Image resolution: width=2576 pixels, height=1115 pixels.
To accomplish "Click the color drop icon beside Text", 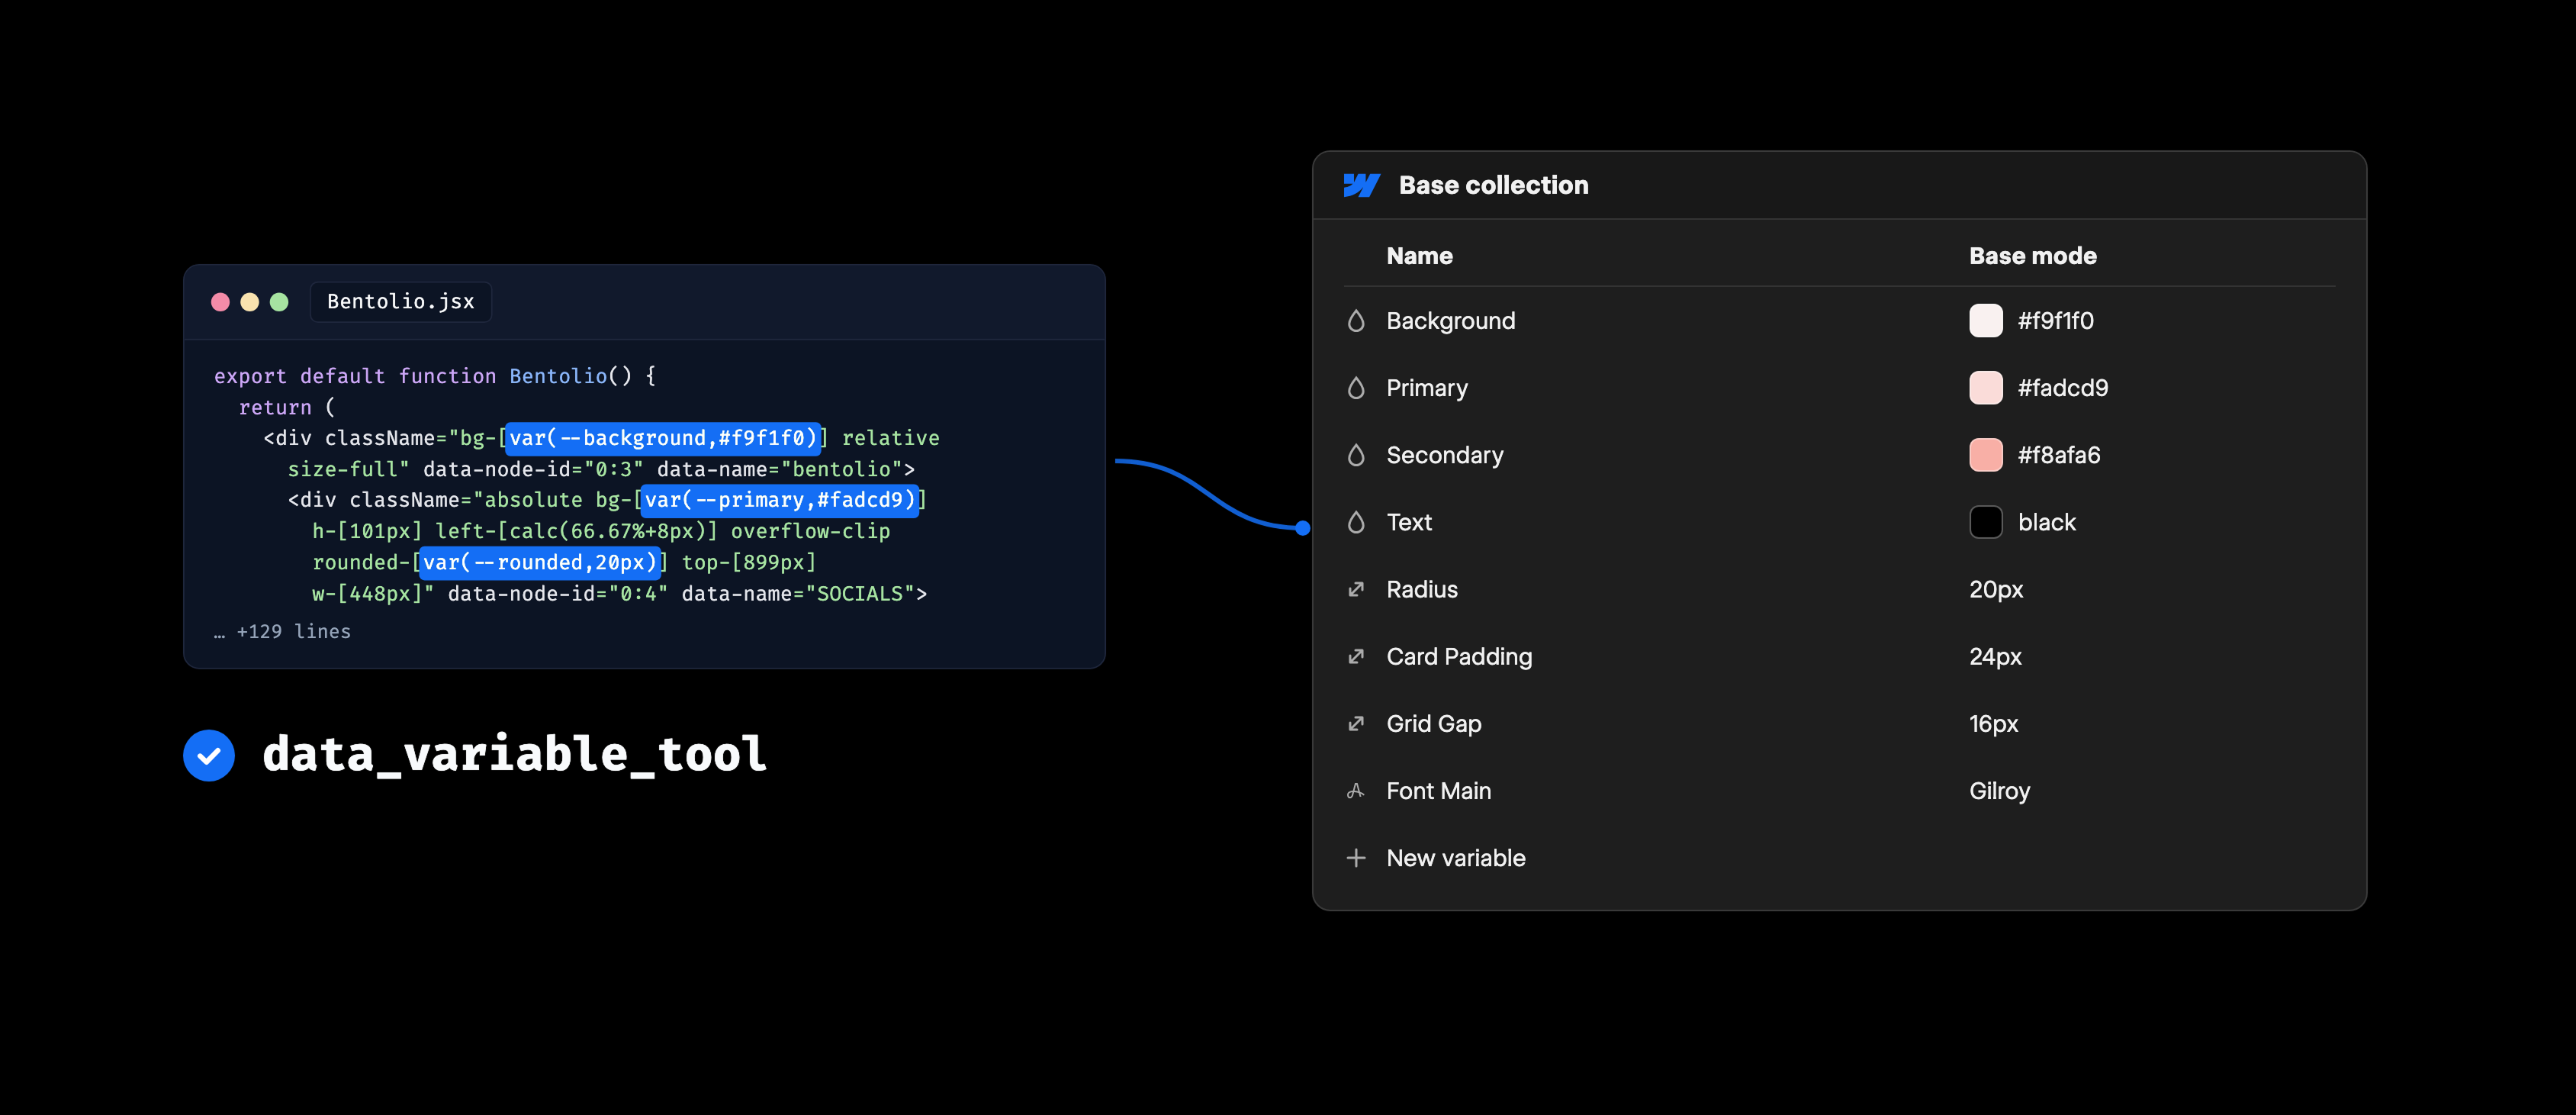I will point(1356,523).
